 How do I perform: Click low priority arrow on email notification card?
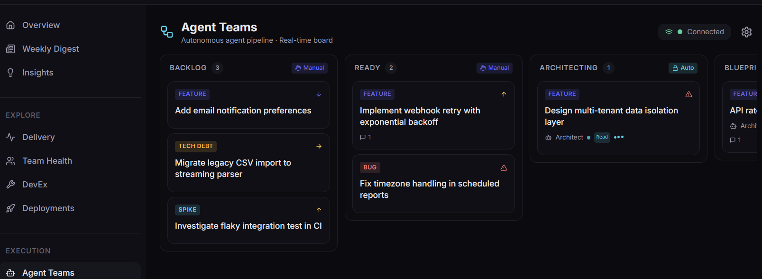click(319, 94)
